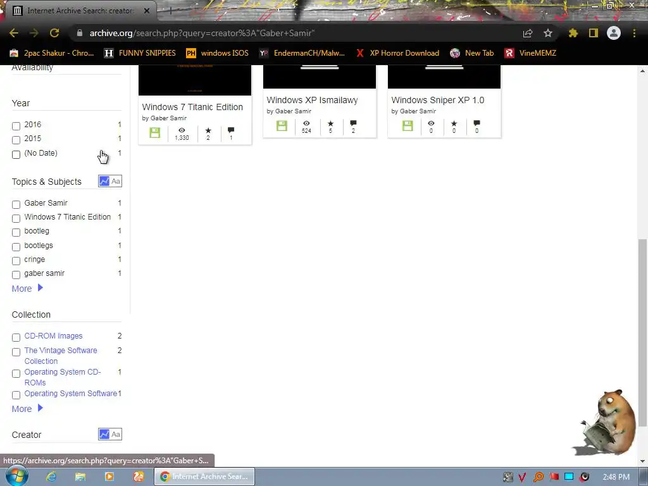This screenshot has width=648, height=486.
Task: View site lock information icon
Action: (80, 33)
